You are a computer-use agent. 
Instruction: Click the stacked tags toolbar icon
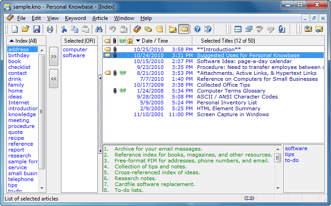pyautogui.click(x=160, y=29)
